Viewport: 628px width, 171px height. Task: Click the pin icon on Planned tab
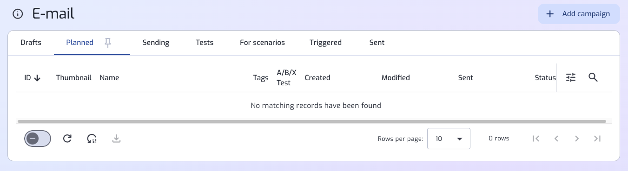[108, 43]
